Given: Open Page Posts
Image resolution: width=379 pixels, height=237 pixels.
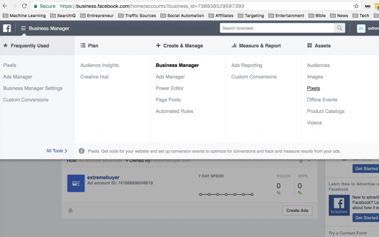Looking at the screenshot, I should click(x=169, y=100).
